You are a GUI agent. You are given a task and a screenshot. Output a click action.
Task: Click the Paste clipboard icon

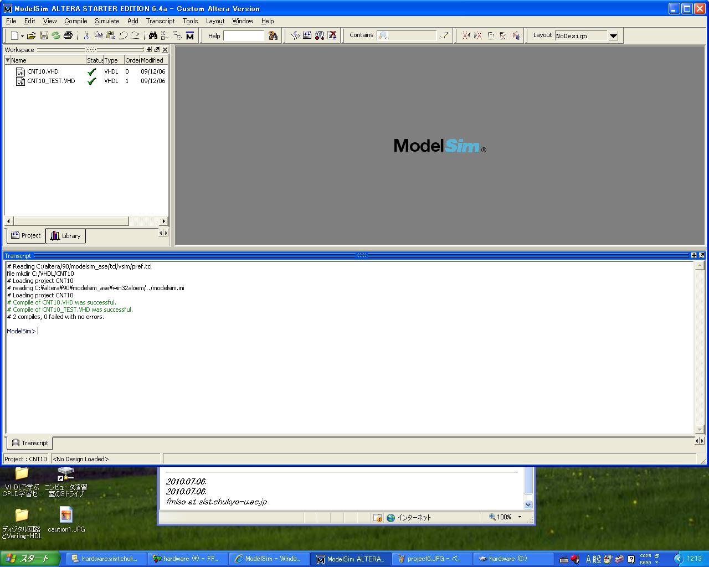click(111, 35)
